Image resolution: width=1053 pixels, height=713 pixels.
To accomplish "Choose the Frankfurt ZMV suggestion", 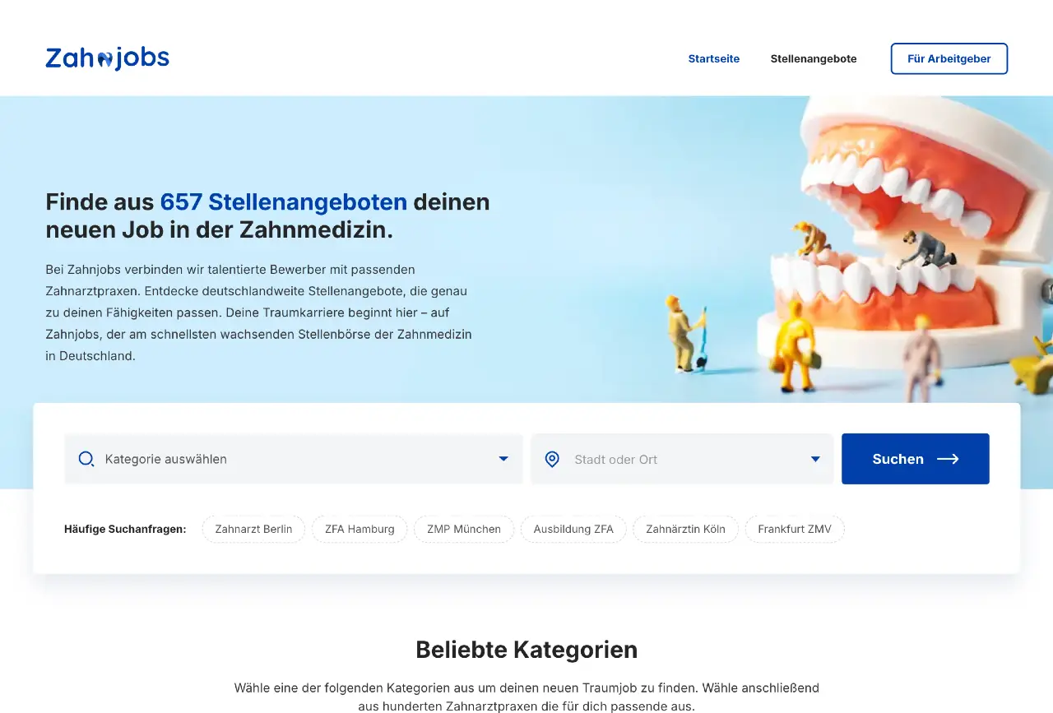I will (x=795, y=529).
